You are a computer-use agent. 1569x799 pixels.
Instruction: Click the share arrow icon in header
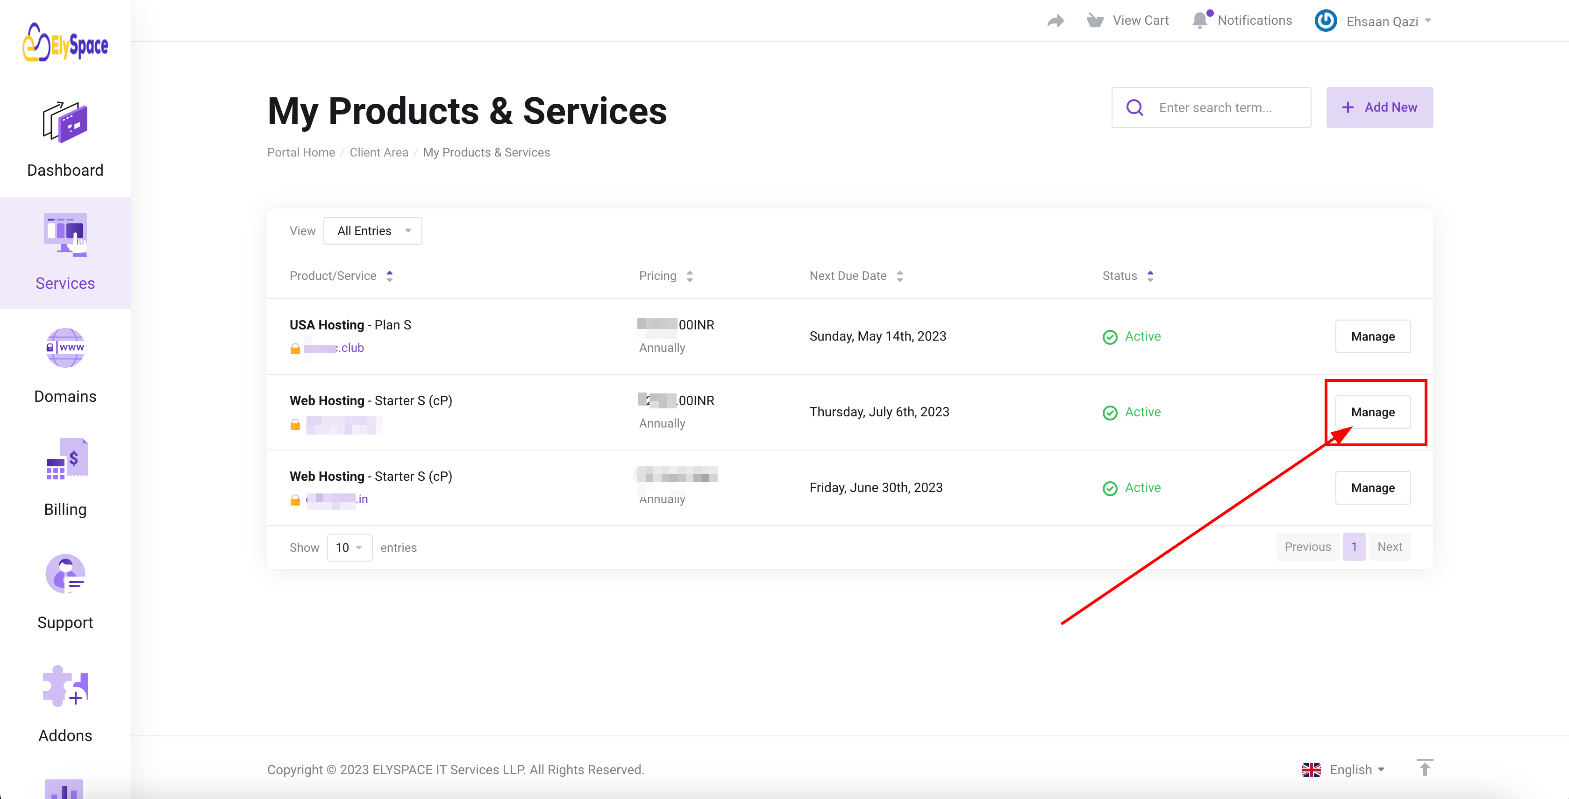tap(1056, 21)
